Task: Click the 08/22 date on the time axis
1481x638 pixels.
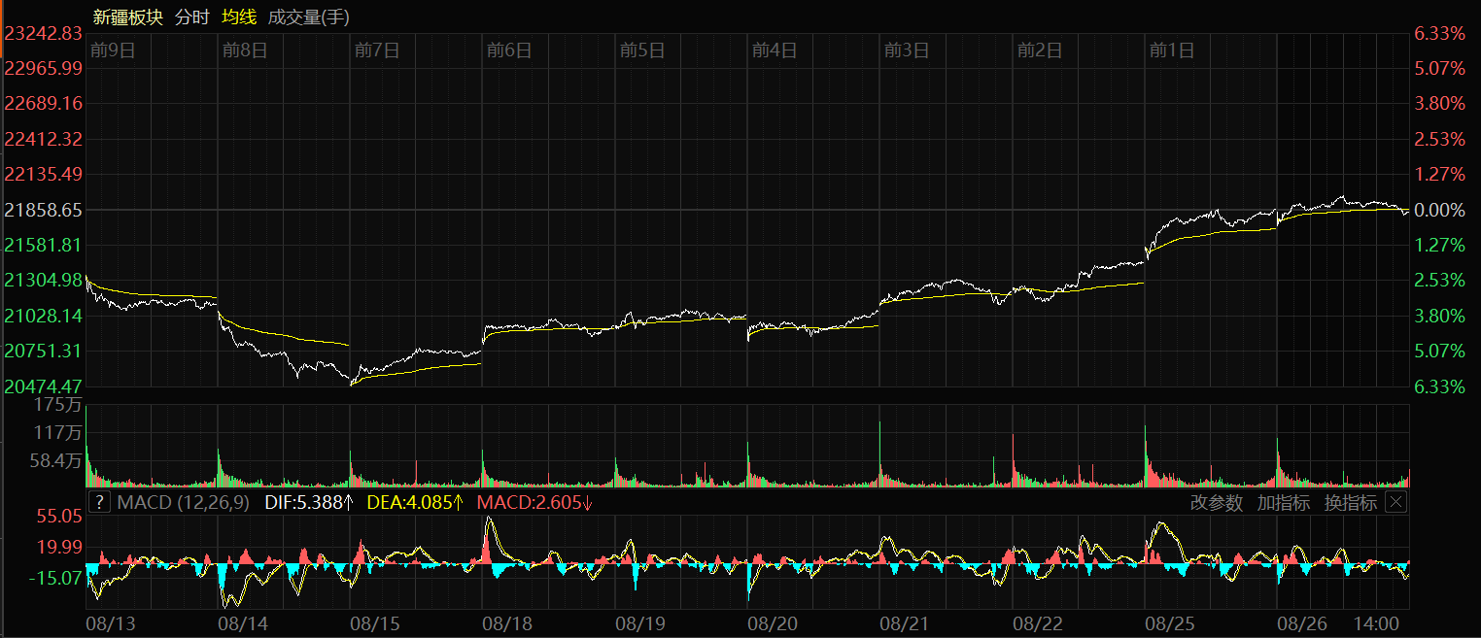Action: click(x=1037, y=622)
